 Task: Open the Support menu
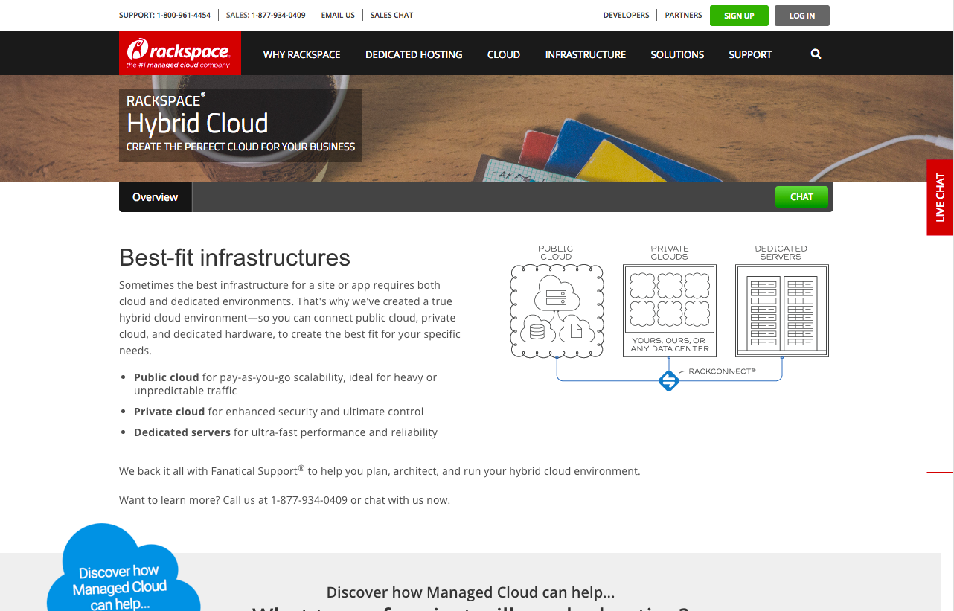750,54
